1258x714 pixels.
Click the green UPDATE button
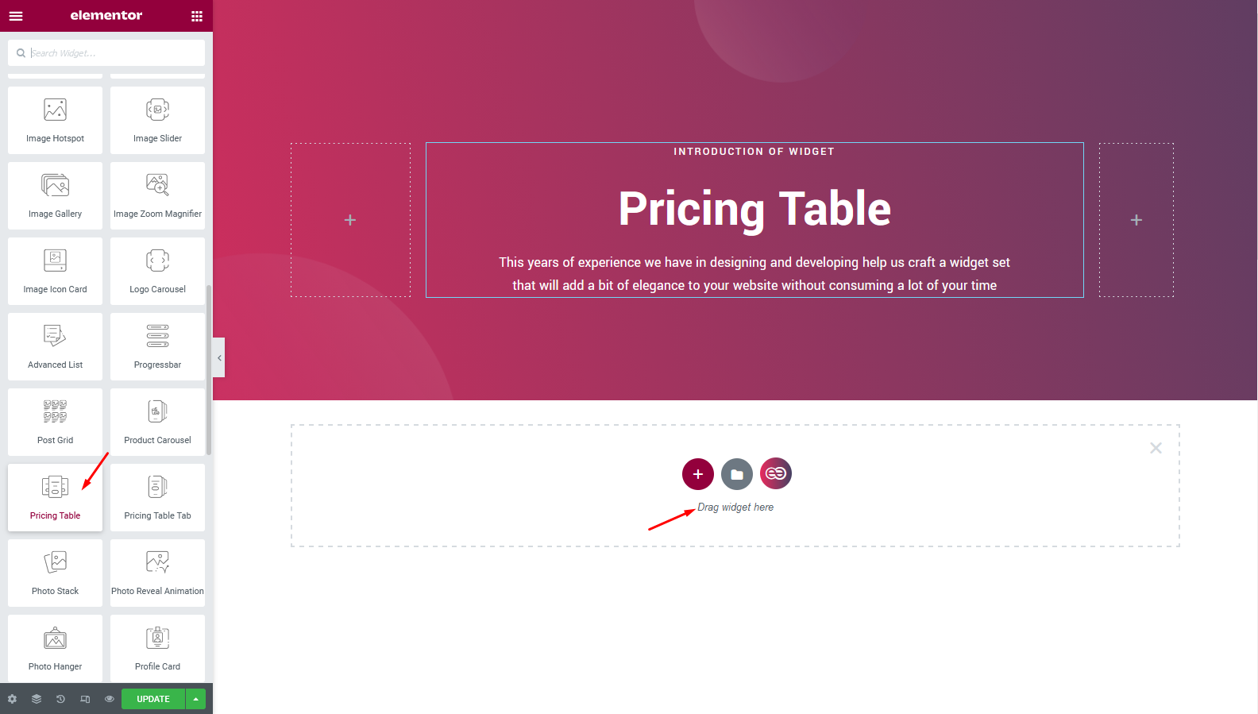[152, 699]
